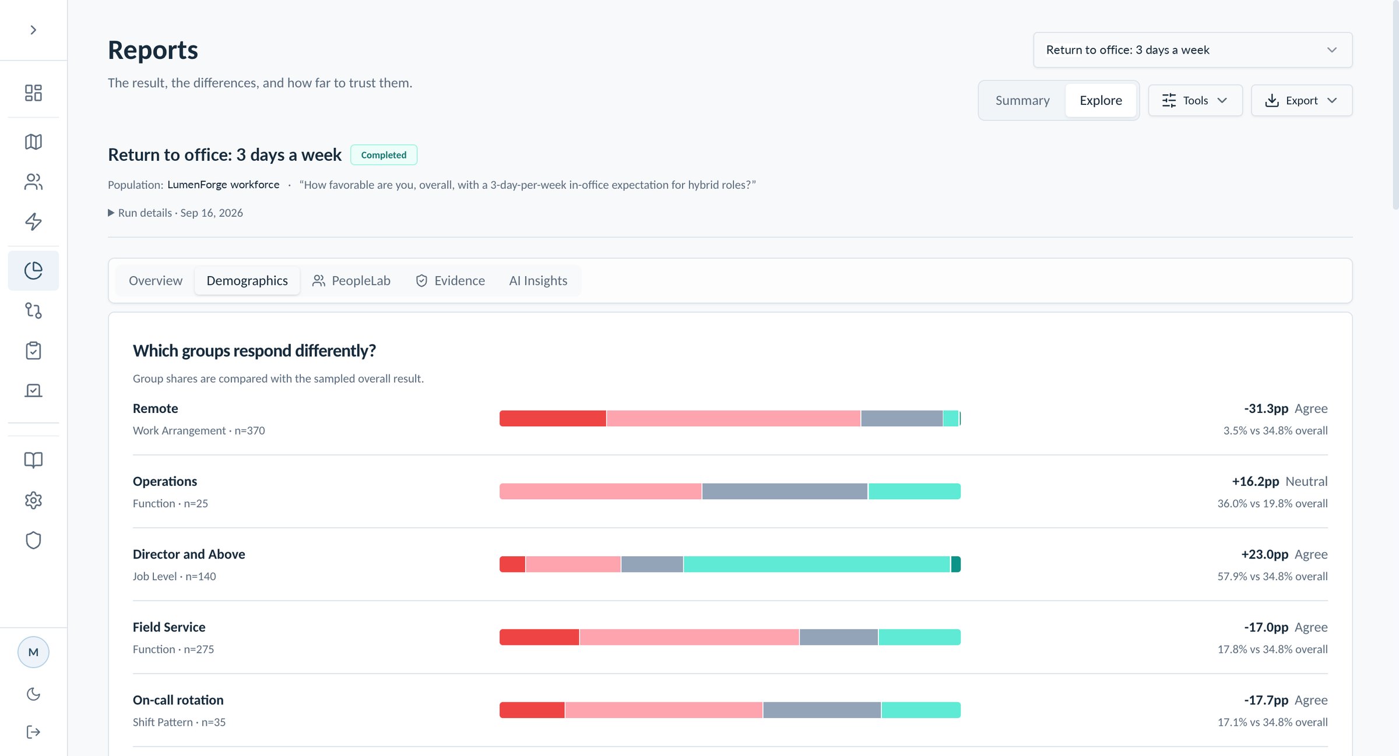
Task: Click the logout icon in sidebar
Action: [33, 732]
